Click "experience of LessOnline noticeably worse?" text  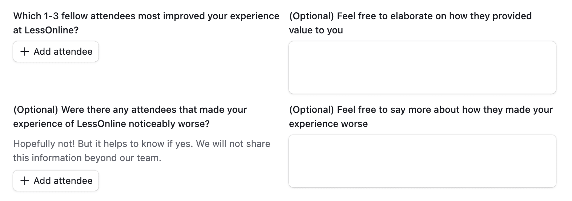pos(111,124)
